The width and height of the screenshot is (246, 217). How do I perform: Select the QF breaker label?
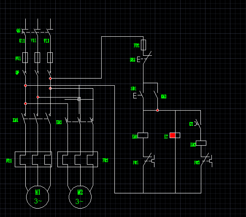[17, 72]
